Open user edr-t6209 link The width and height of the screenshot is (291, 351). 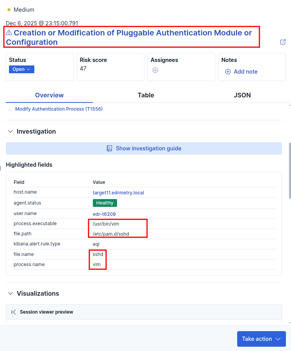pos(104,214)
